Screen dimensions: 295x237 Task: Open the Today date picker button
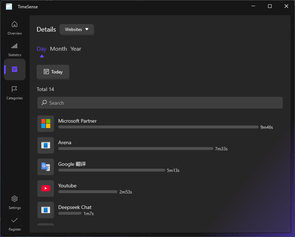coord(53,72)
